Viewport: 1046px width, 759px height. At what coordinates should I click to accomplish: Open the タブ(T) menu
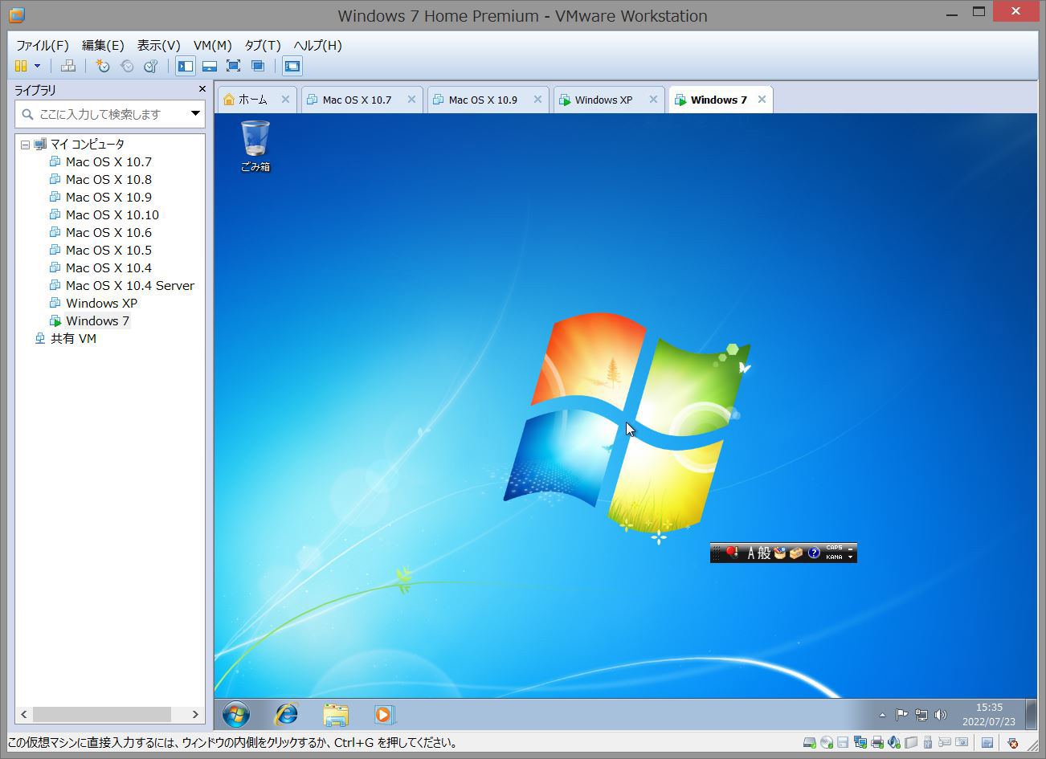pyautogui.click(x=263, y=45)
